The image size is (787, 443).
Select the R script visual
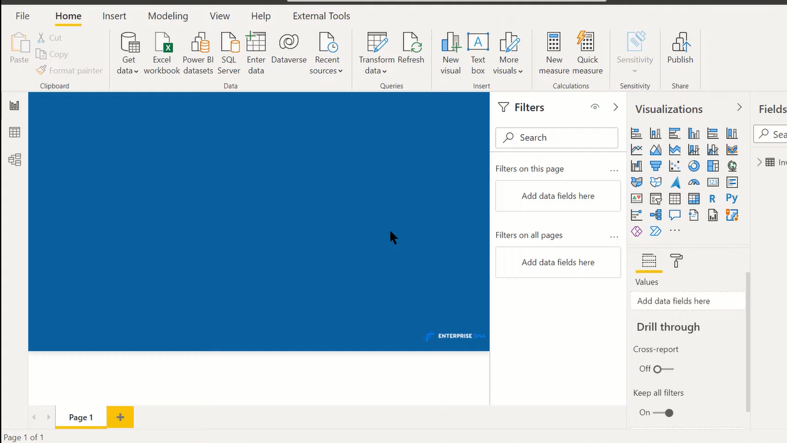(713, 199)
